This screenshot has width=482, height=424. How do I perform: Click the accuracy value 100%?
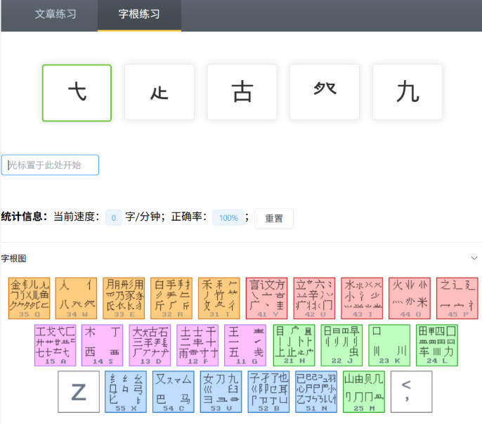pos(228,218)
